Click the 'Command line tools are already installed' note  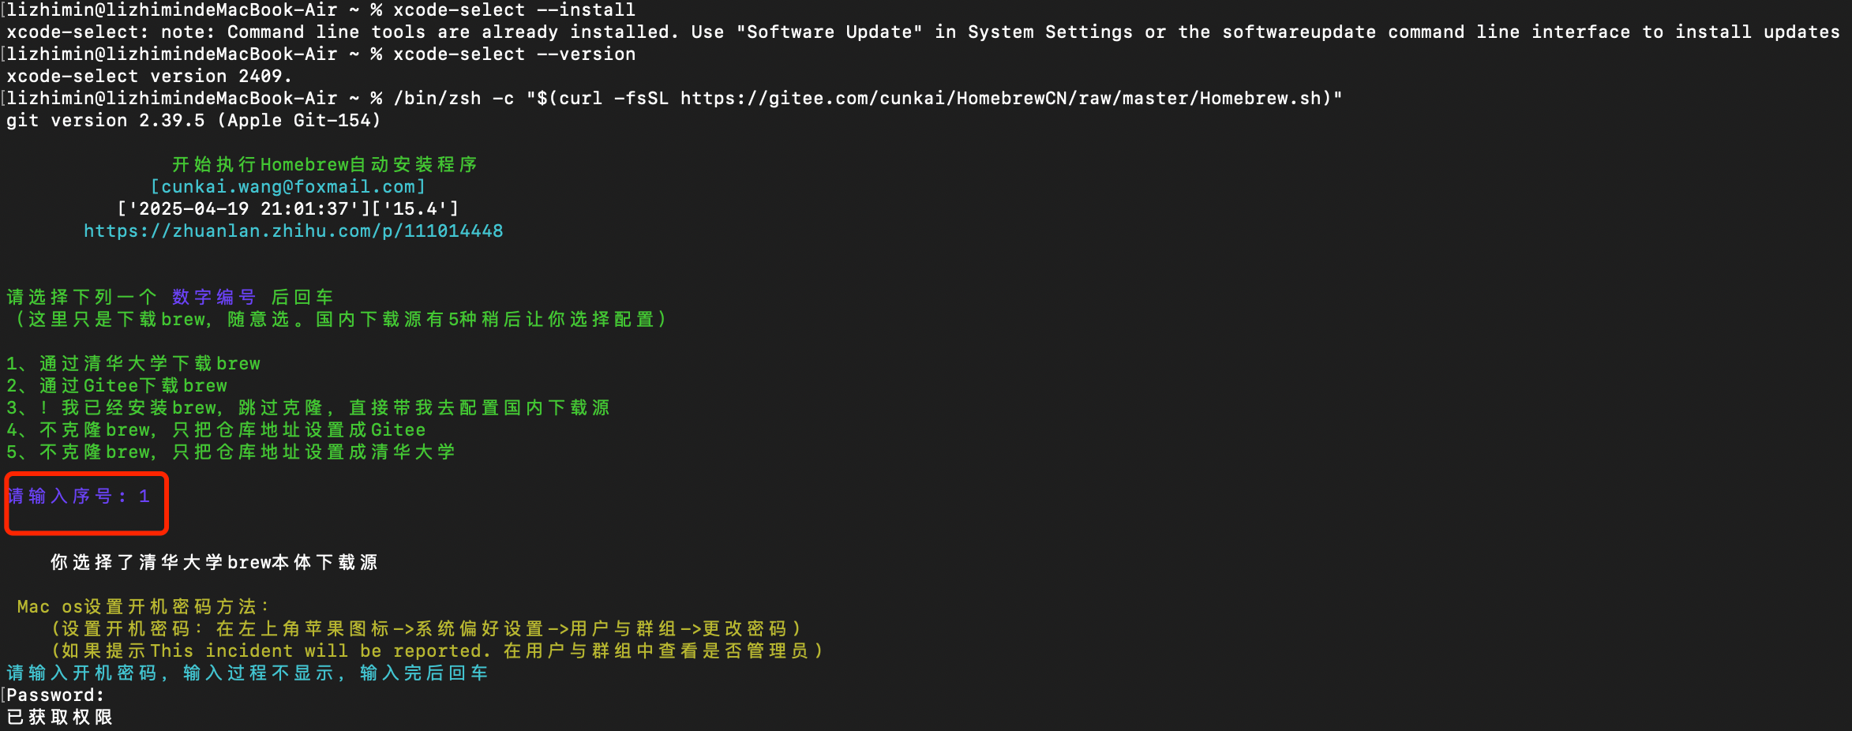click(x=924, y=32)
